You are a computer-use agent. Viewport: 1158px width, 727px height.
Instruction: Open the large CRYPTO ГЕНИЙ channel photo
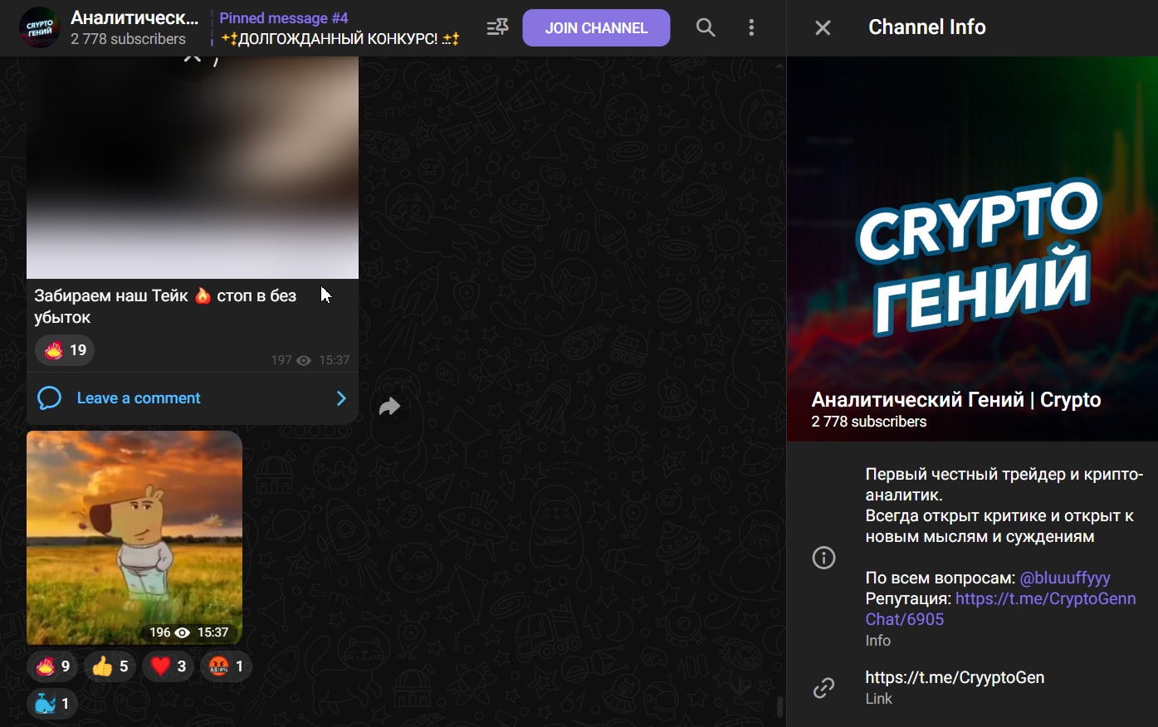(x=972, y=249)
